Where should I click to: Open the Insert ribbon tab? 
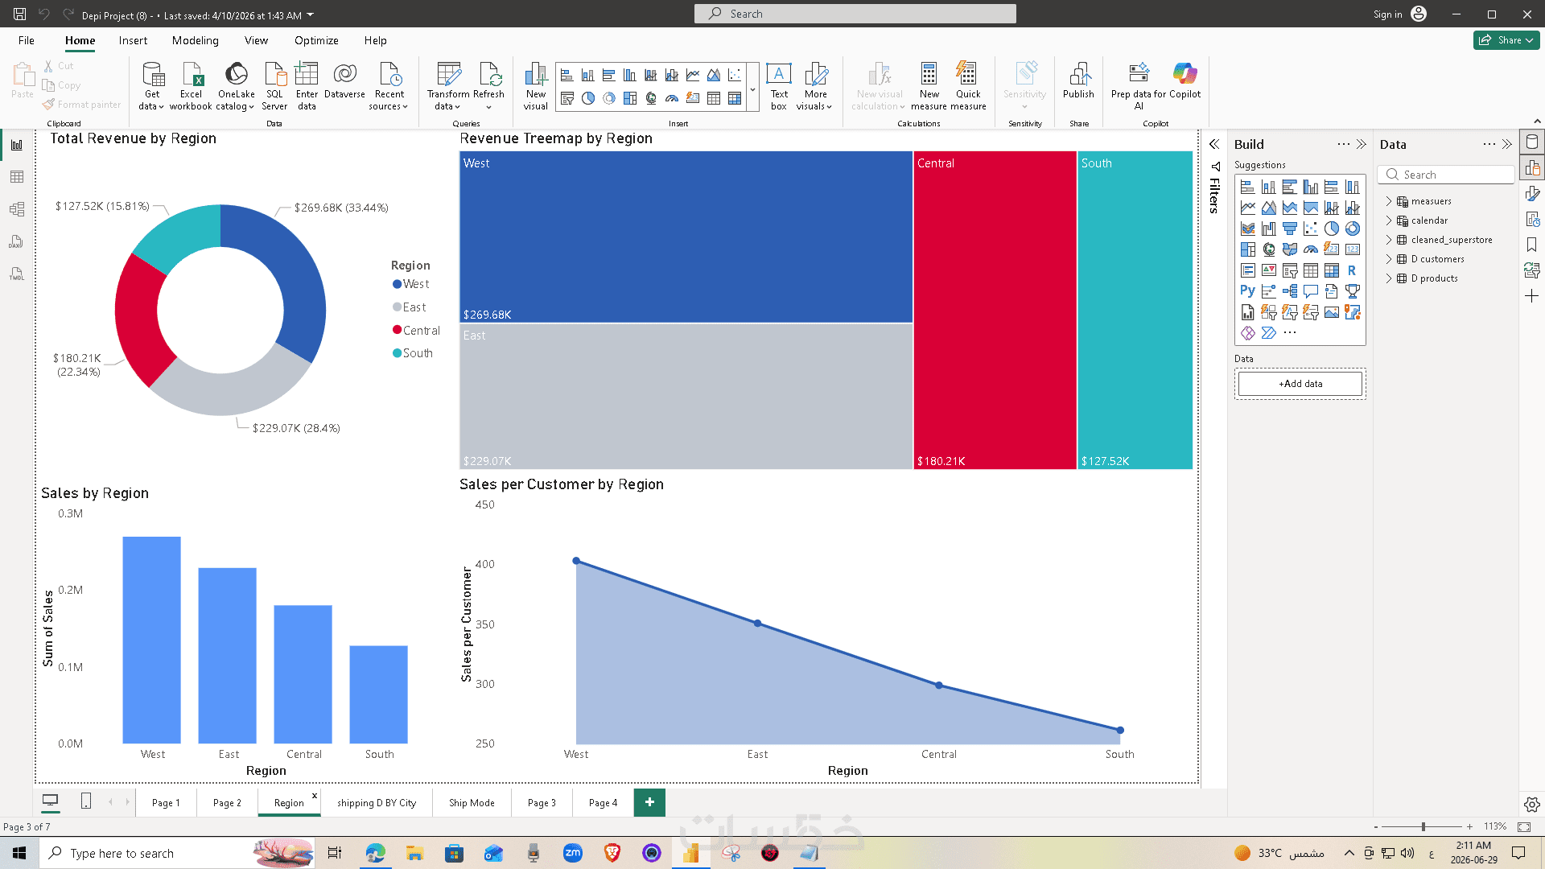(x=133, y=40)
